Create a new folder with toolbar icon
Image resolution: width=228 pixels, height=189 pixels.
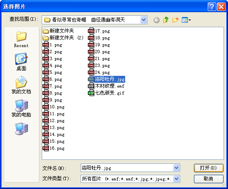(x=175, y=20)
